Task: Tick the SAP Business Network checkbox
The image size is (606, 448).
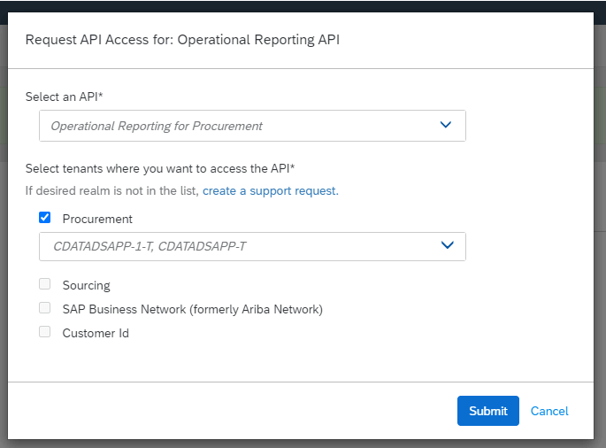Action: [x=45, y=308]
